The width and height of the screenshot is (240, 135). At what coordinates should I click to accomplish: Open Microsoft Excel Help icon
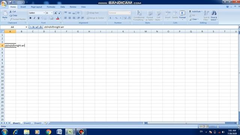[228, 7]
